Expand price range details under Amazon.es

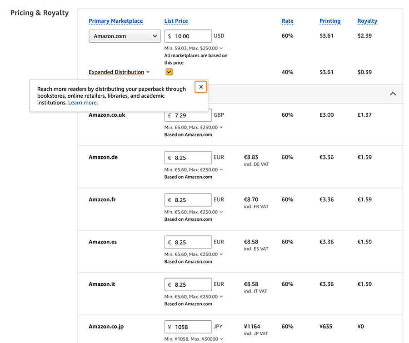[221, 254]
